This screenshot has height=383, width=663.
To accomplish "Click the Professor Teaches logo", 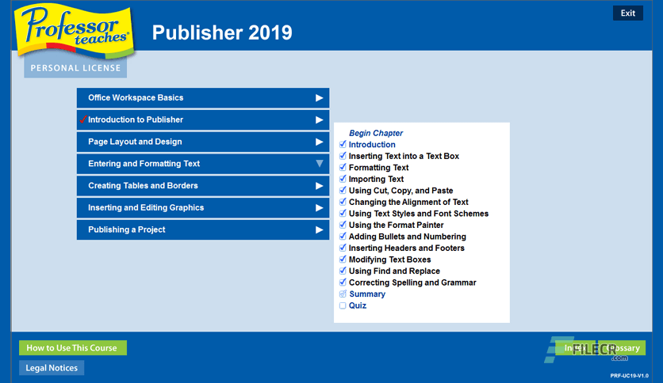I will 75,32.
